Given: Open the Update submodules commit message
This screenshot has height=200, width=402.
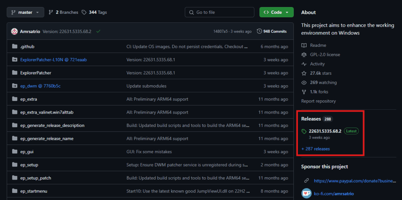Looking at the screenshot, I should click(146, 86).
